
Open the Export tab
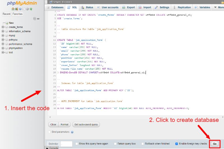pyautogui.click(x=129, y=8)
